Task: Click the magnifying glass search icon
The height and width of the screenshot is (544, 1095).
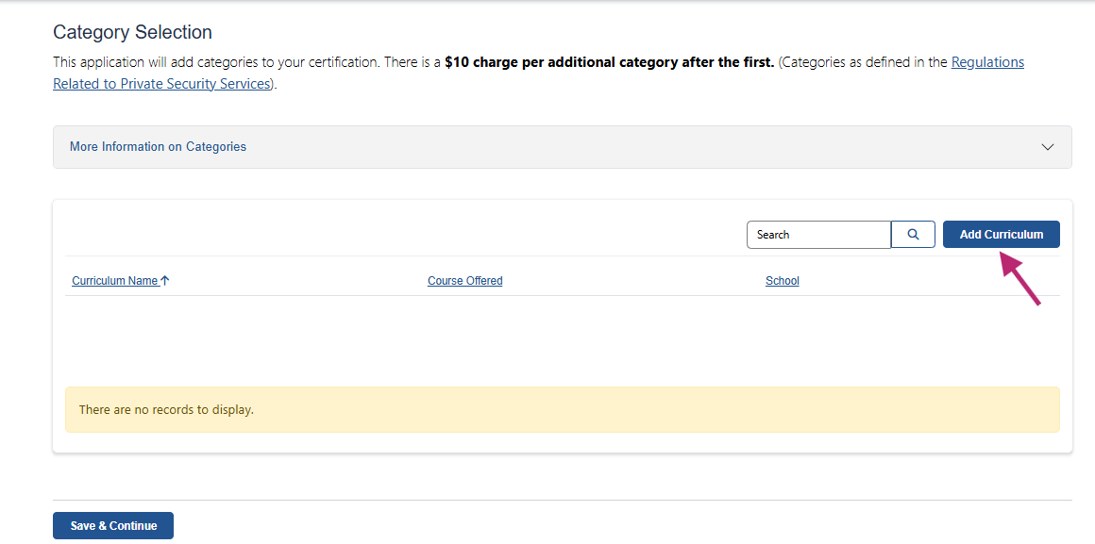Action: pyautogui.click(x=913, y=235)
